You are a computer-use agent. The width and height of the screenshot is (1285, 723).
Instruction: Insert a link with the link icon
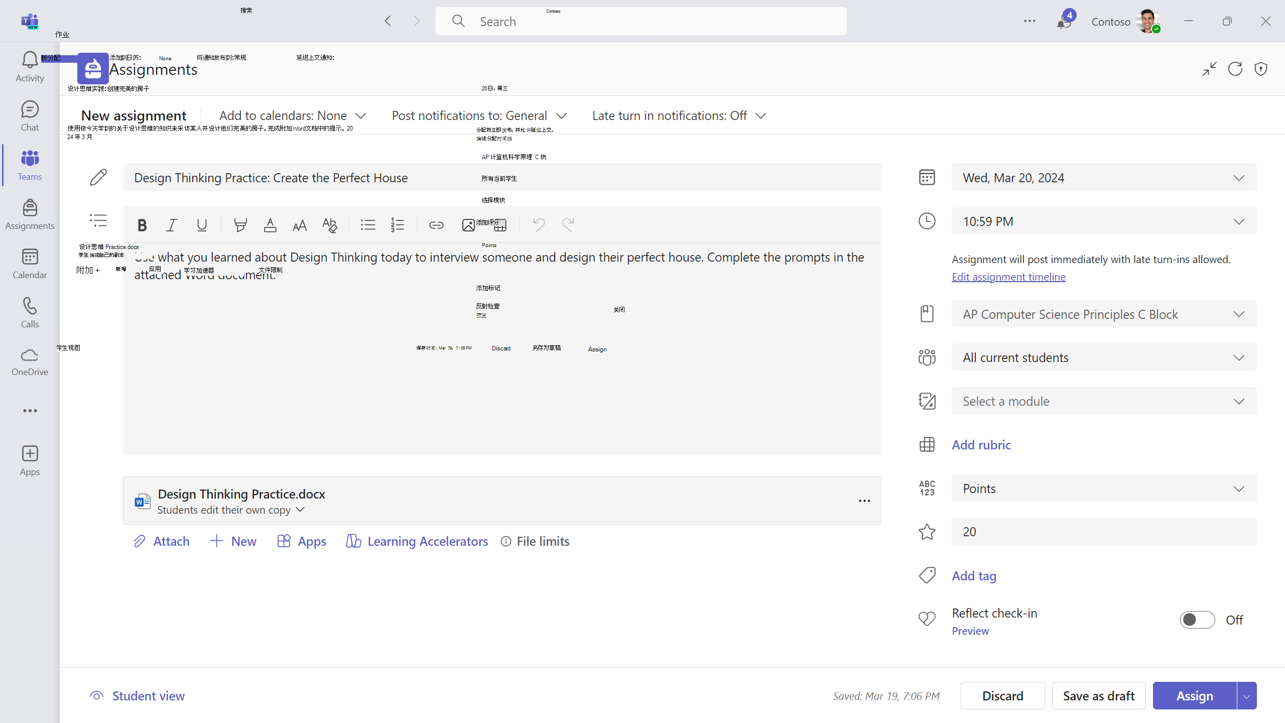click(x=436, y=225)
